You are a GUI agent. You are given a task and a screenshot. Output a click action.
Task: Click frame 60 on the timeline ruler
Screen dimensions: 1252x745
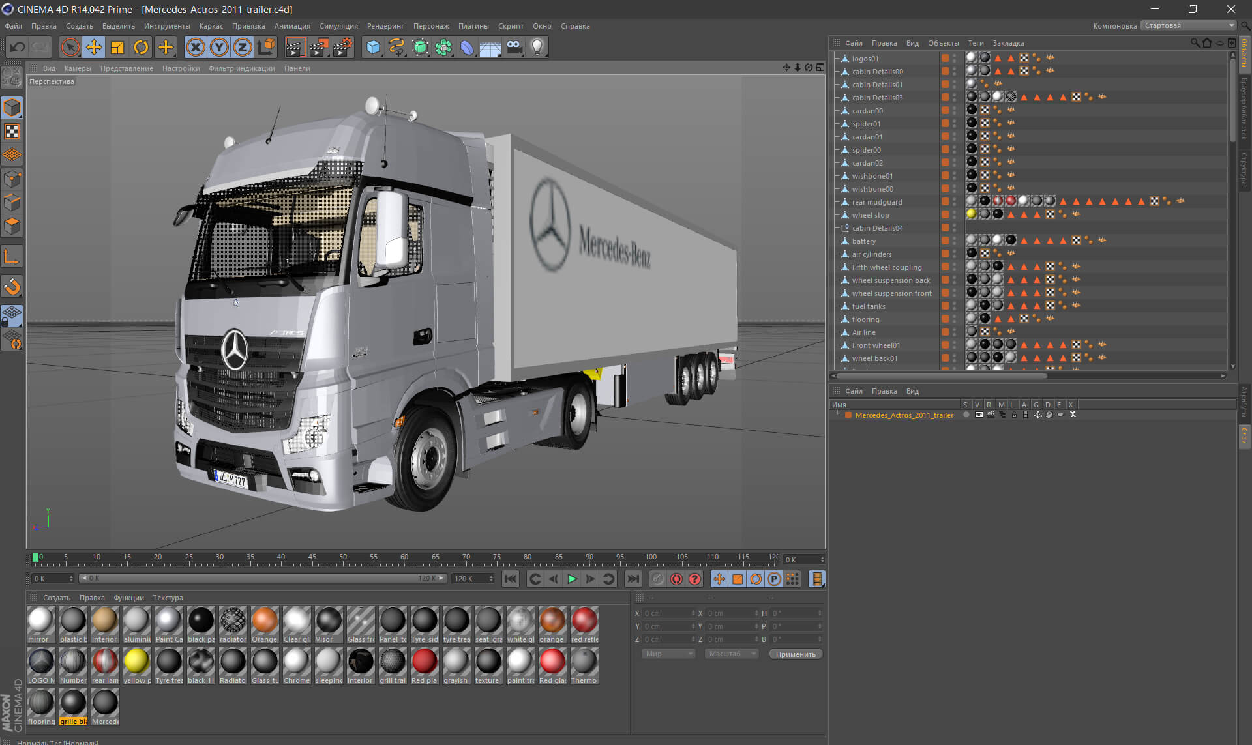click(404, 559)
